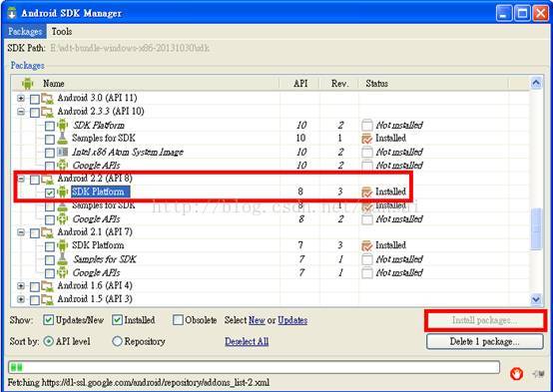Expand the Android 1.5 (API 3) node

click(x=21, y=299)
